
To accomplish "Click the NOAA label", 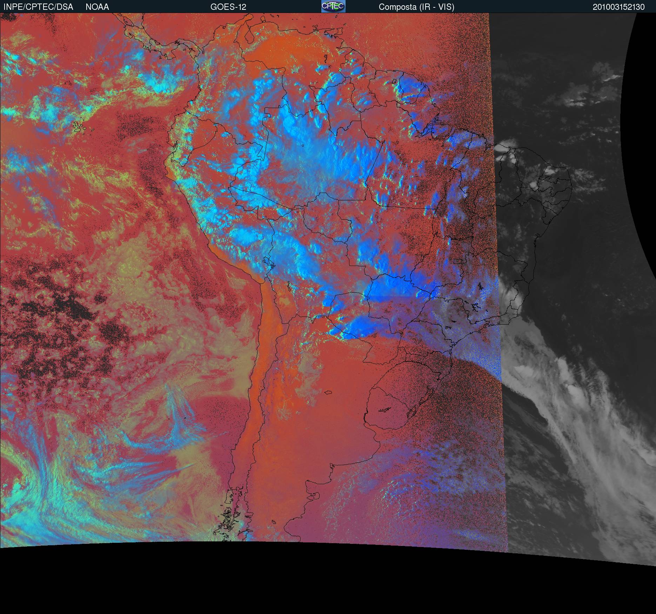I will point(97,7).
